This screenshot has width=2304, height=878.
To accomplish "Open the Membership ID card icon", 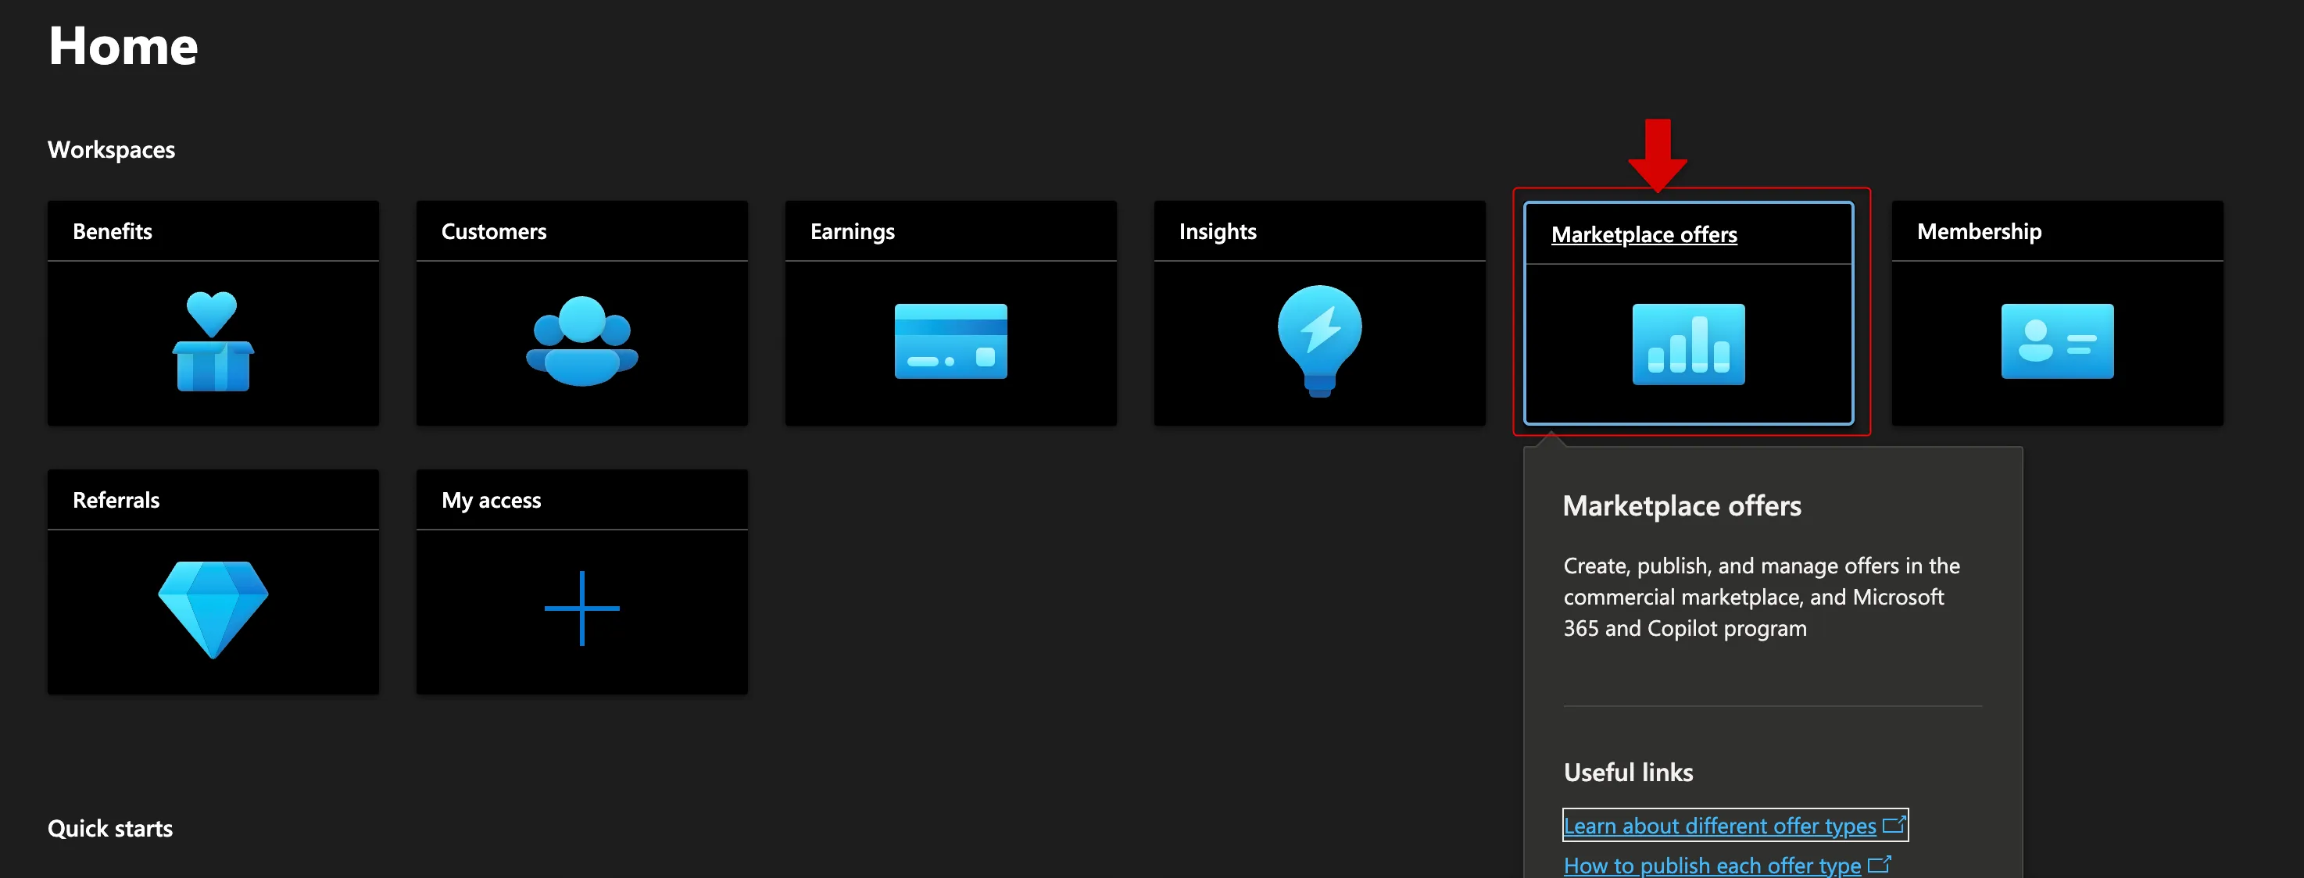I will tap(2057, 341).
